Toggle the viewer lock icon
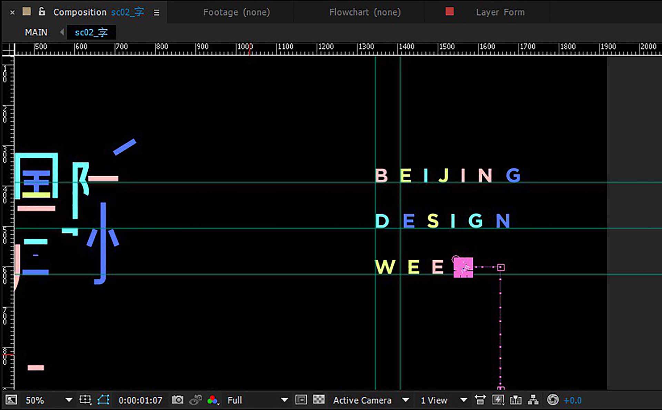 click(42, 11)
